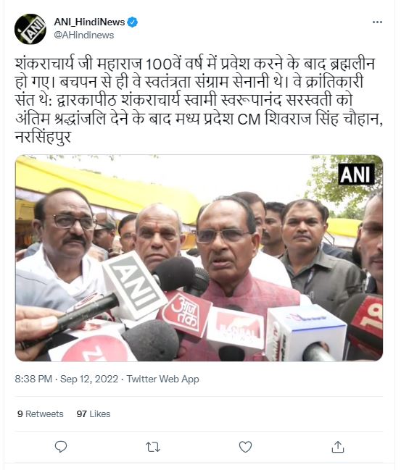The image size is (409, 470).
Task: Click the white ANI microphone cube
Action: [x=134, y=288]
